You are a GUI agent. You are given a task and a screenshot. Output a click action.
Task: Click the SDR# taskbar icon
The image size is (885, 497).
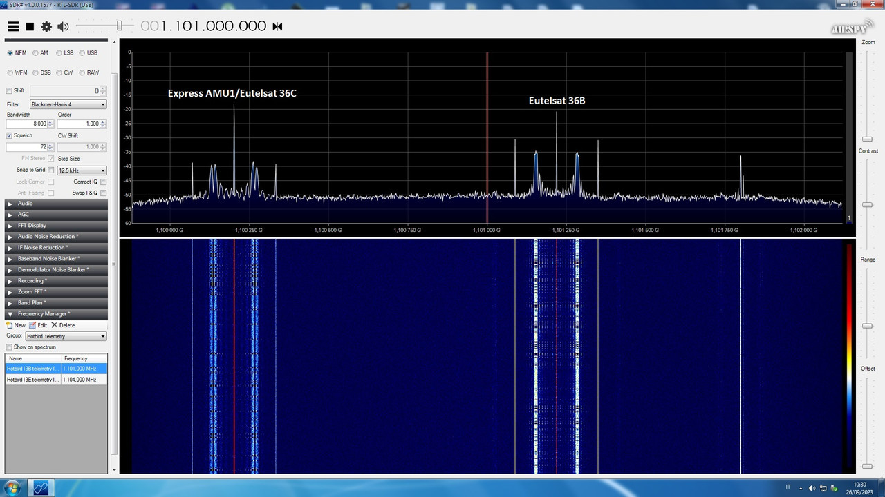[x=41, y=488]
